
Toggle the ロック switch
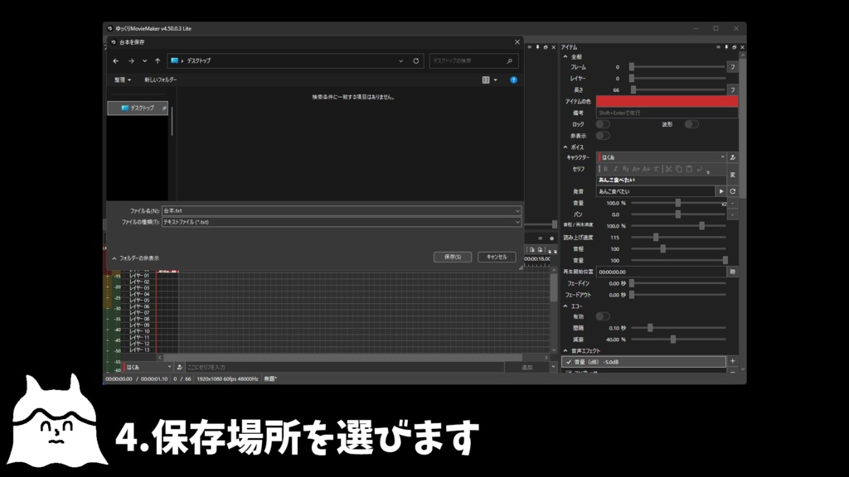(603, 124)
